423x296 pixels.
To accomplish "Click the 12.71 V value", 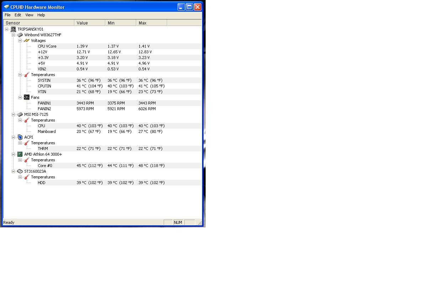I will tap(83, 52).
